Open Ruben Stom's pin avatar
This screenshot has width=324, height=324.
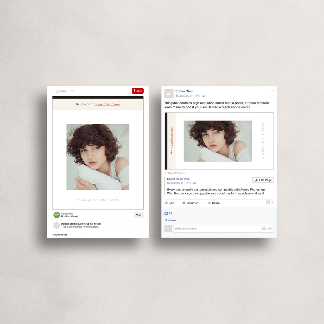pyautogui.click(x=57, y=225)
